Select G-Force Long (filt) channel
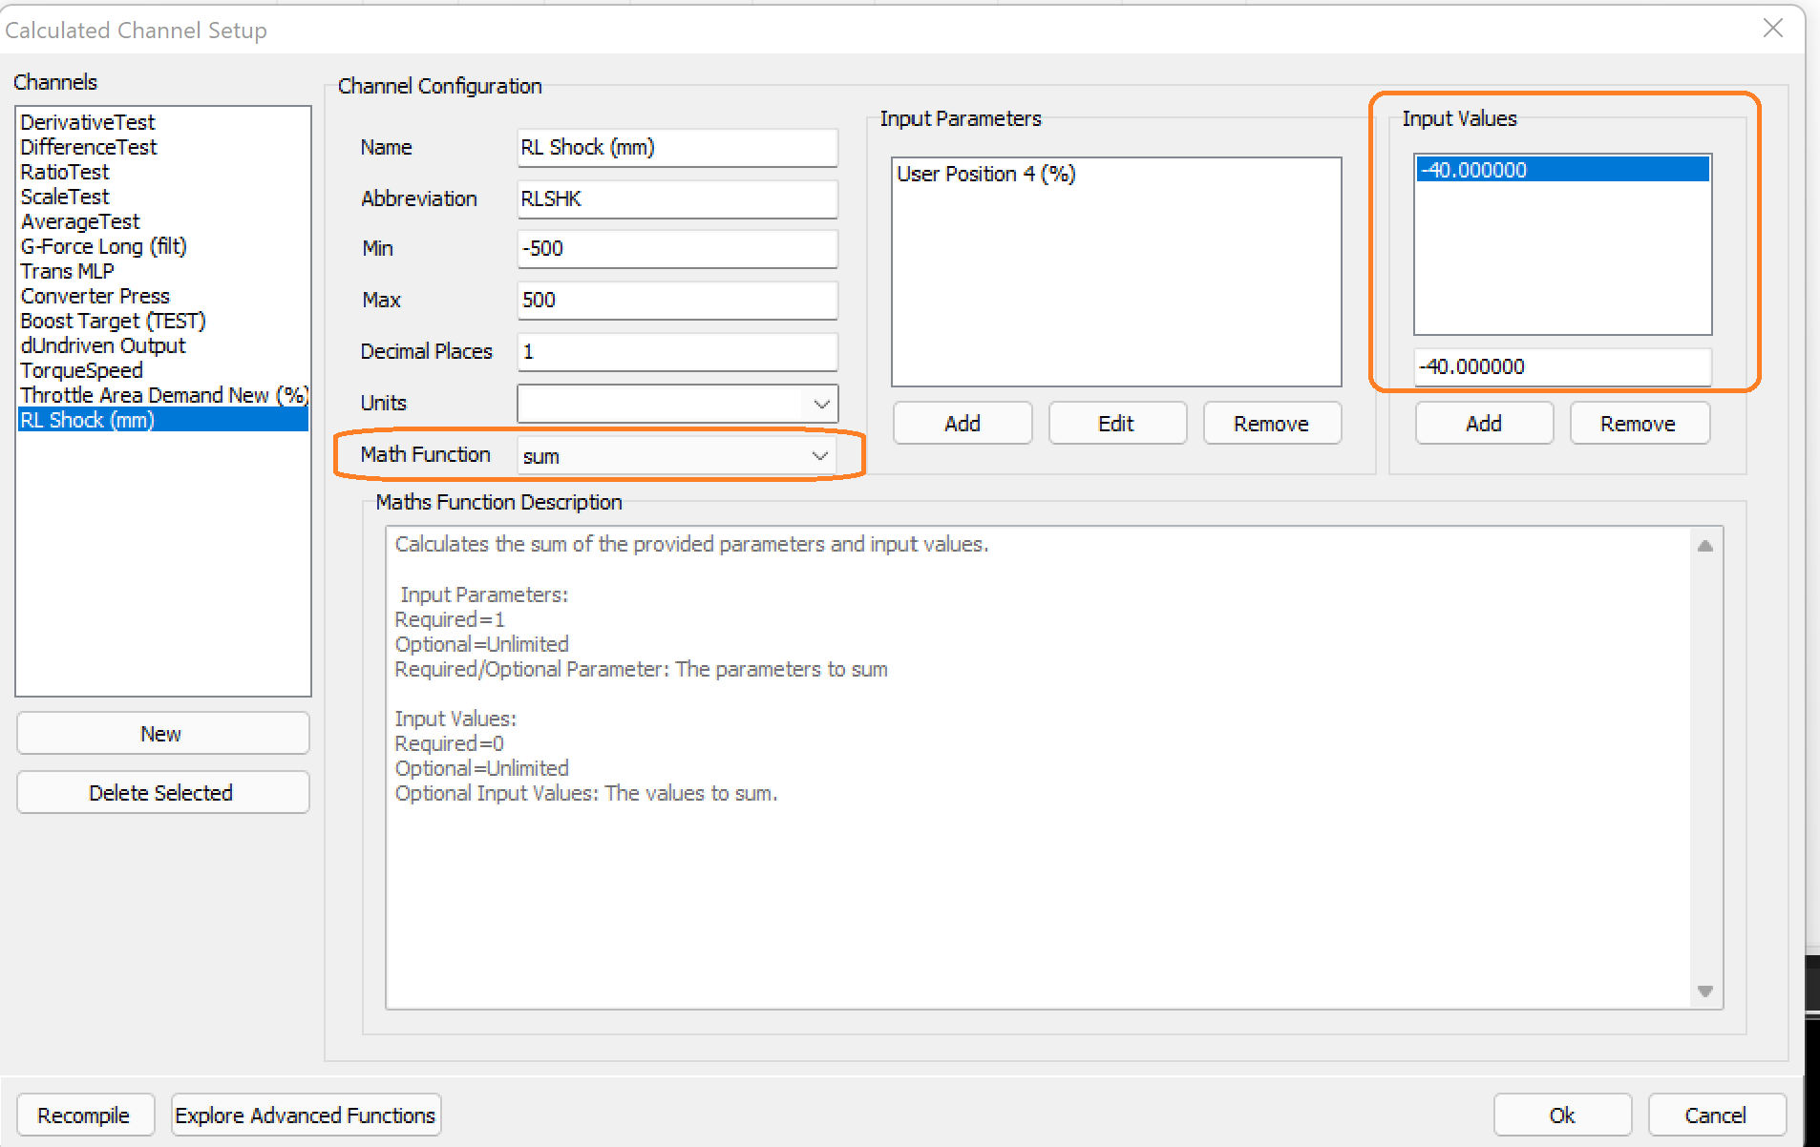 click(103, 246)
